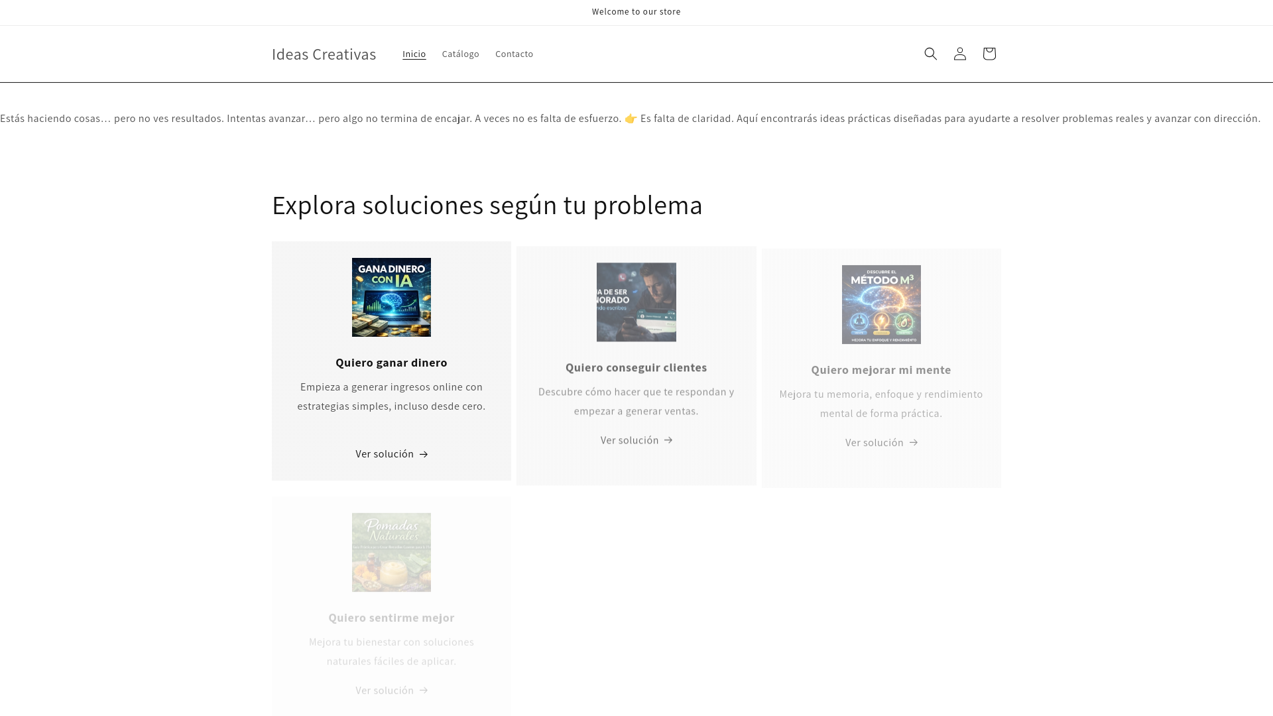Click arrow icon beside Ver solución in sentirme mejor card
This screenshot has width=1273, height=716.
[x=424, y=691]
